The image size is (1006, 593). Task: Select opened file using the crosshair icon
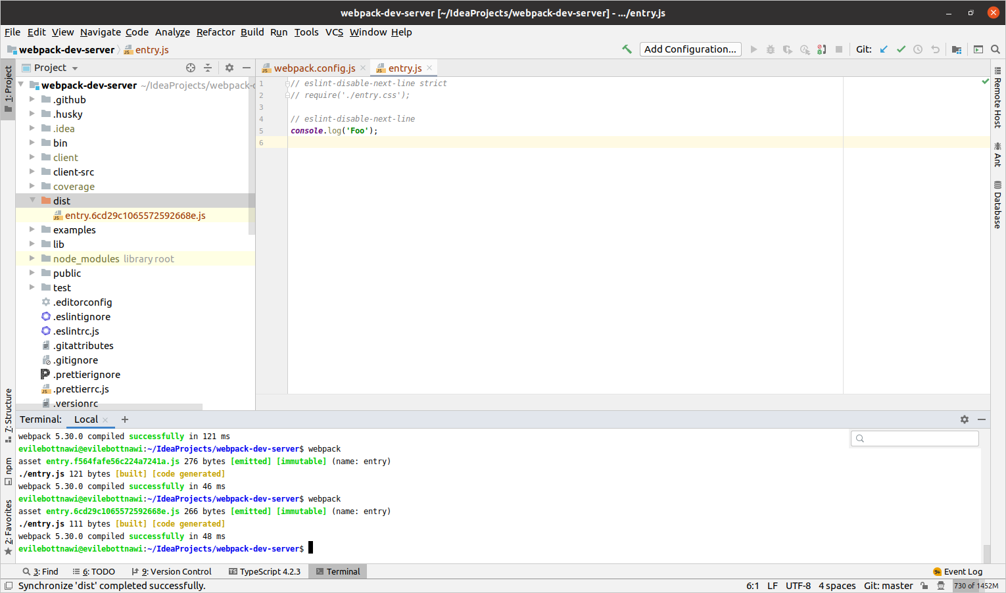click(x=190, y=67)
